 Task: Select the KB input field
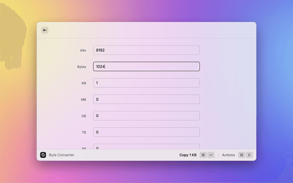coord(146,83)
